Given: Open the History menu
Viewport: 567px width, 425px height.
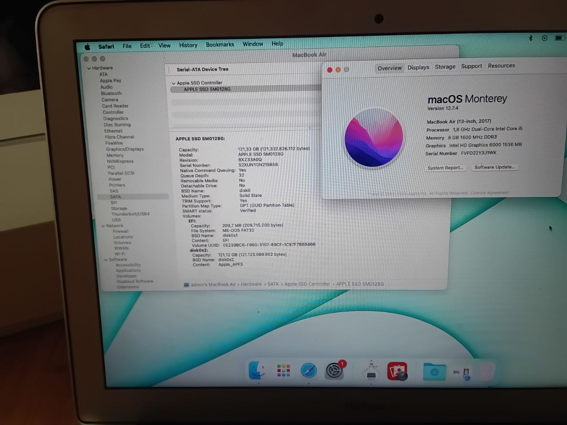Looking at the screenshot, I should 188,45.
